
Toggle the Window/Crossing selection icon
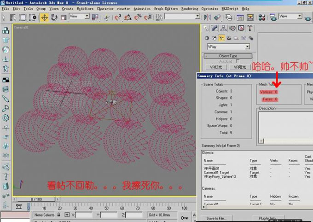[33, 18]
